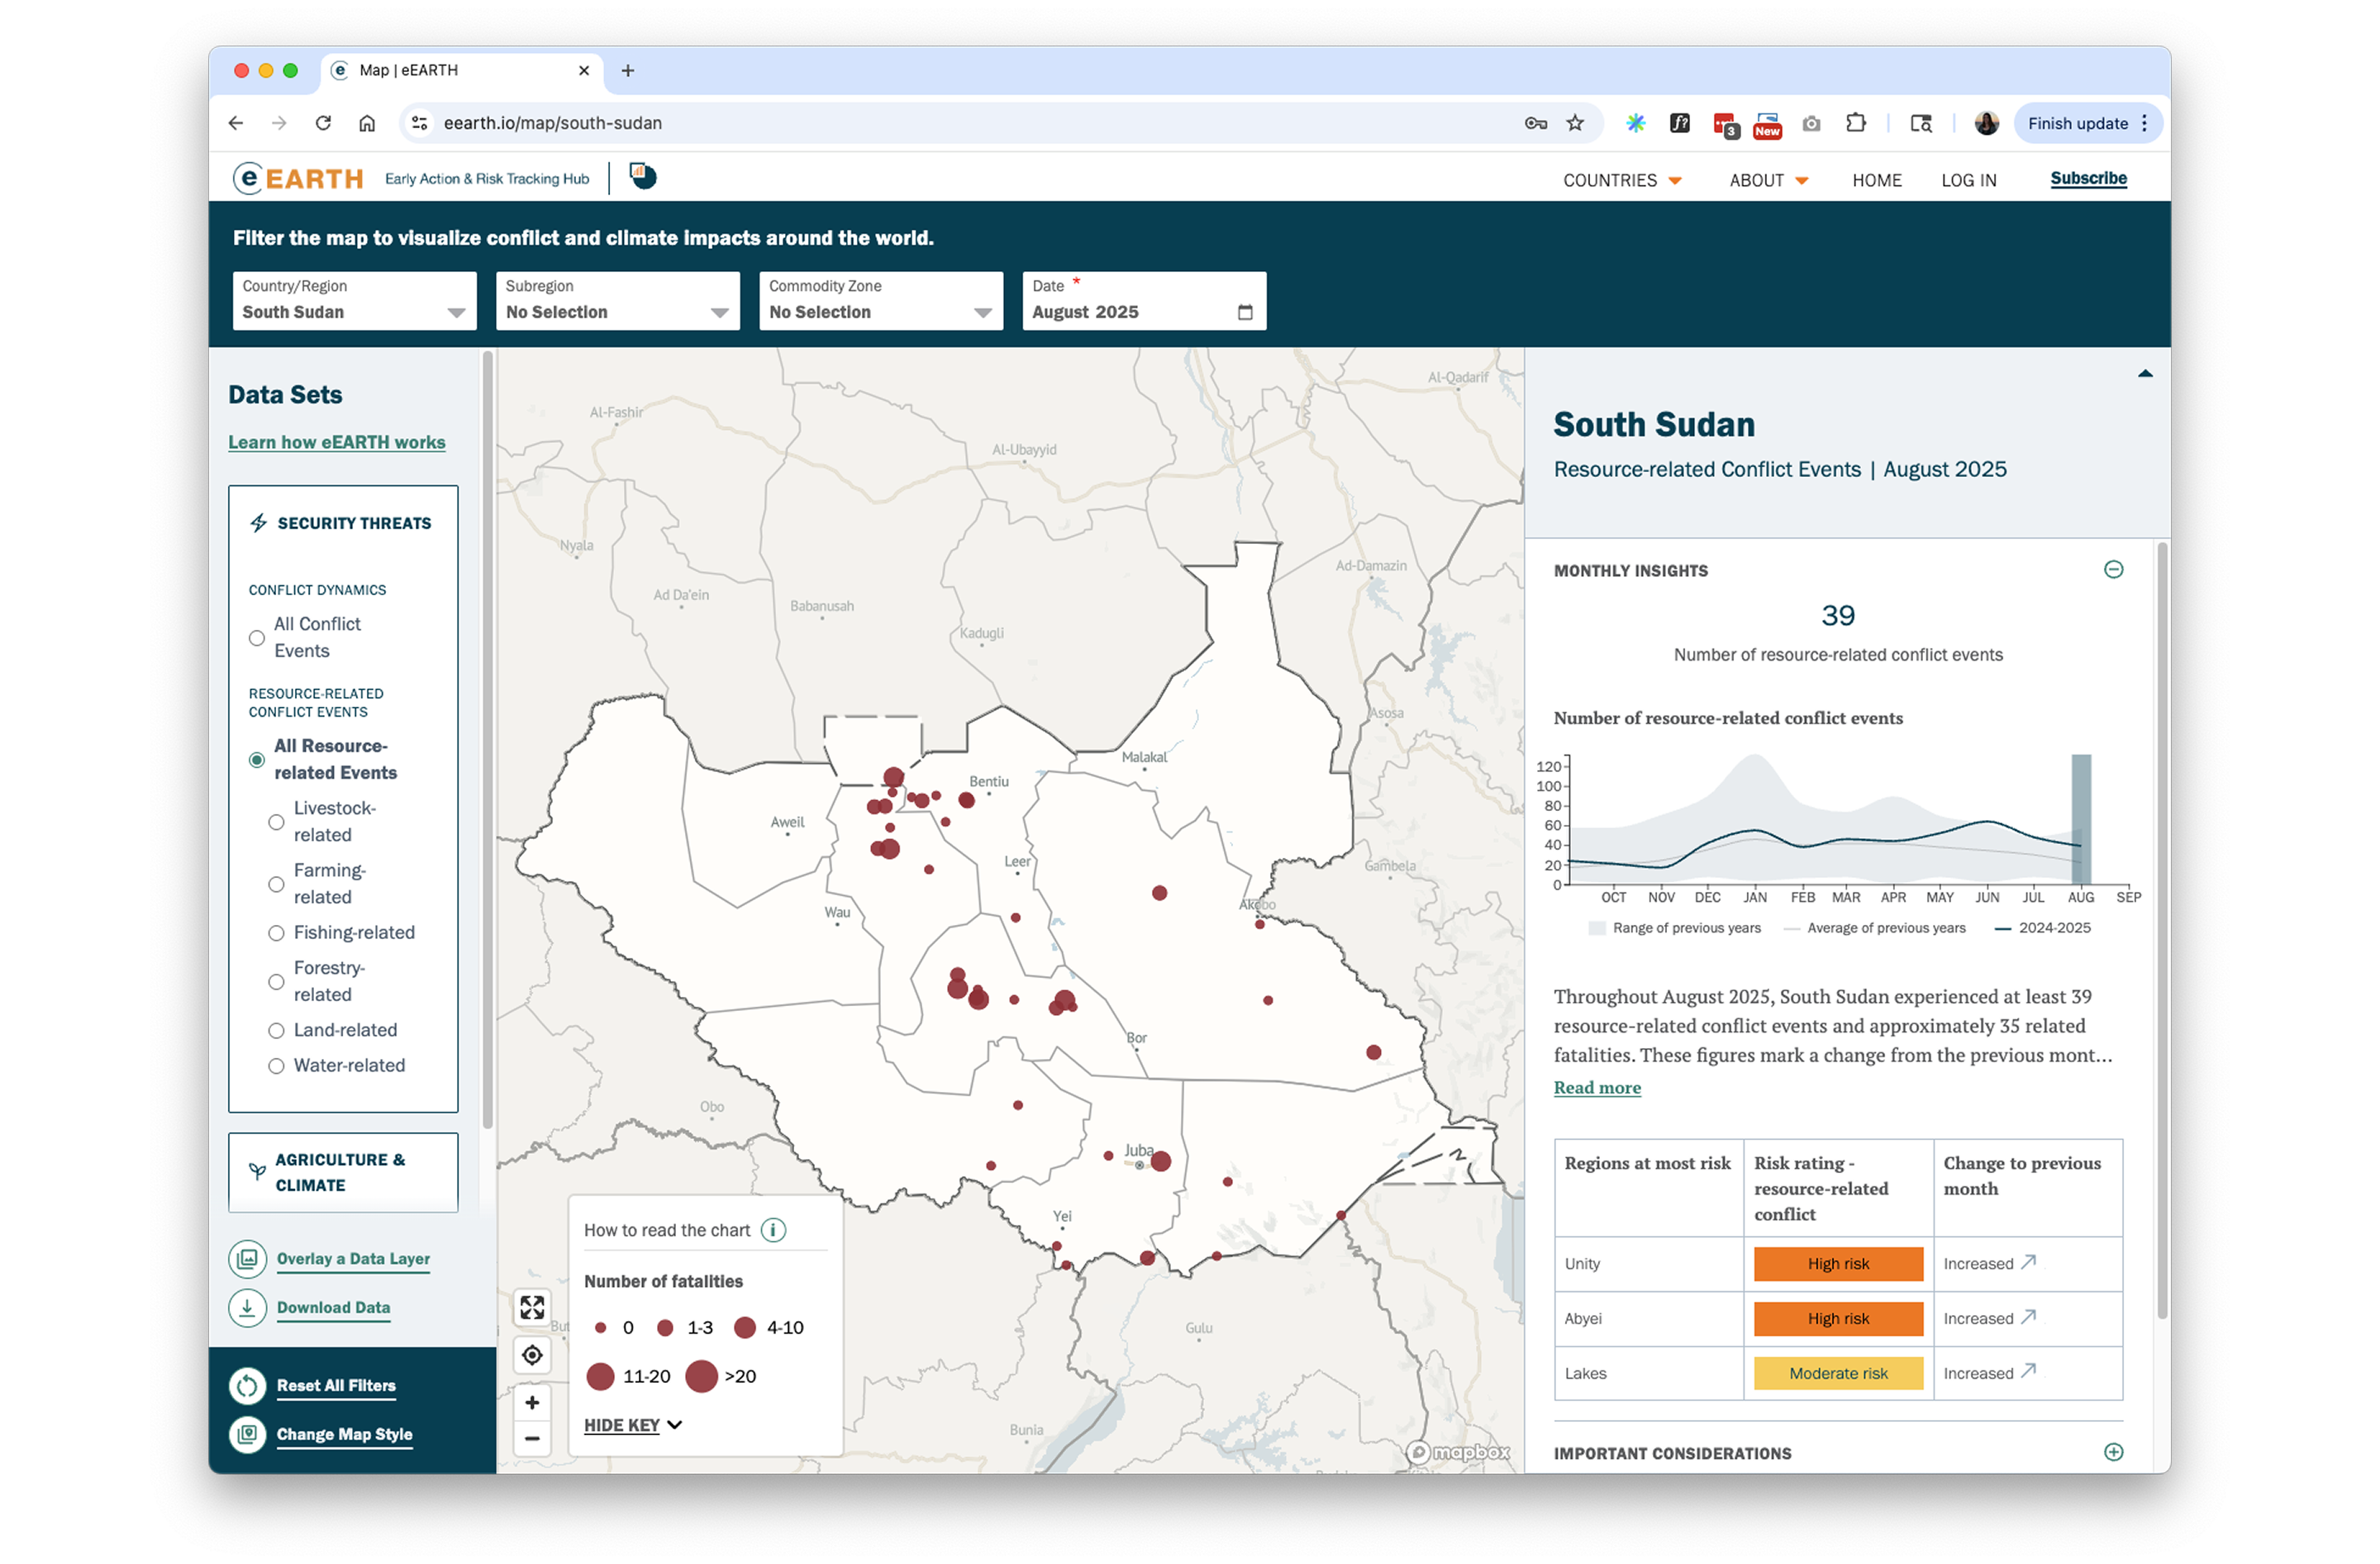The width and height of the screenshot is (2380, 1564).
Task: Choose the Fishing-related data set
Action: tap(275, 933)
